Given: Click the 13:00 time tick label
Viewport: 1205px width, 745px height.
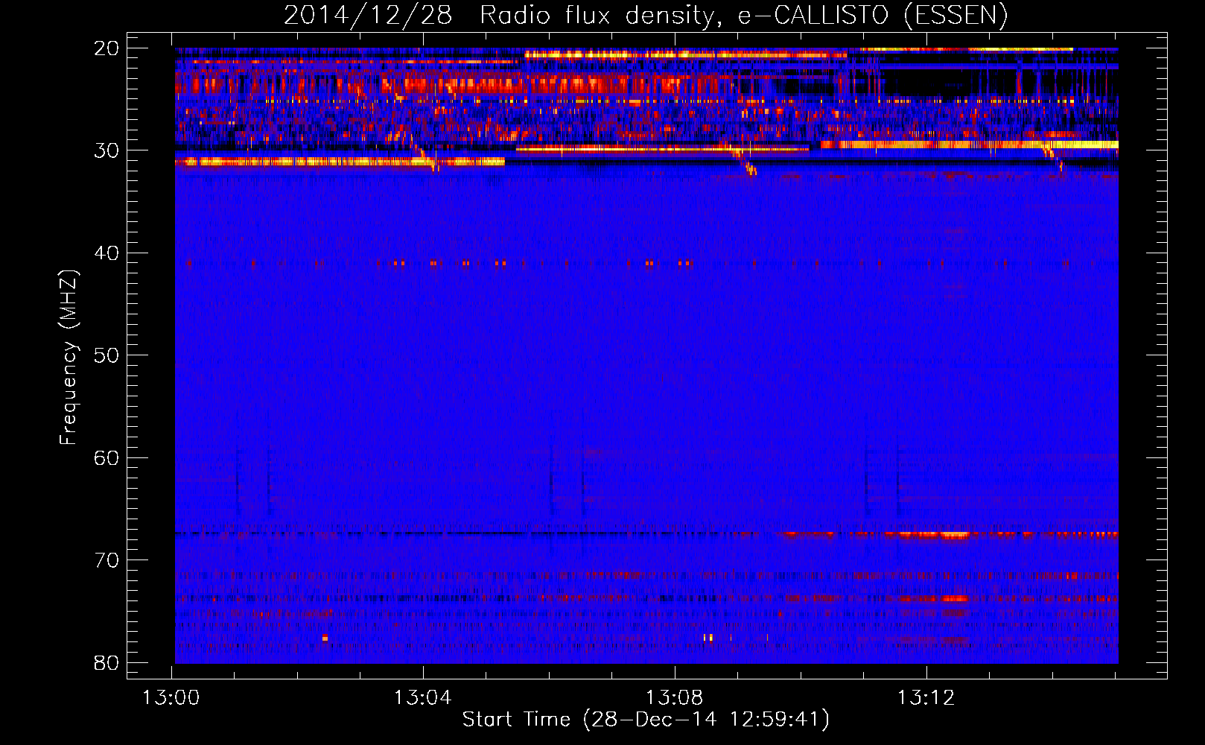Looking at the screenshot, I should tap(171, 698).
